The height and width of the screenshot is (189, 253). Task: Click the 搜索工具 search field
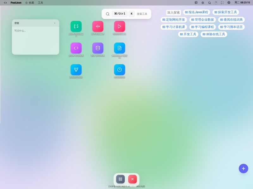(126, 14)
